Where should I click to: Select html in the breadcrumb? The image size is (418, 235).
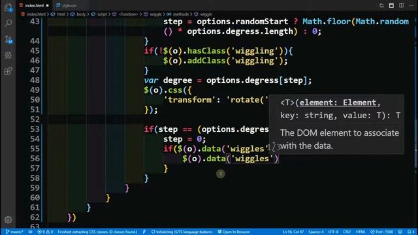point(61,14)
